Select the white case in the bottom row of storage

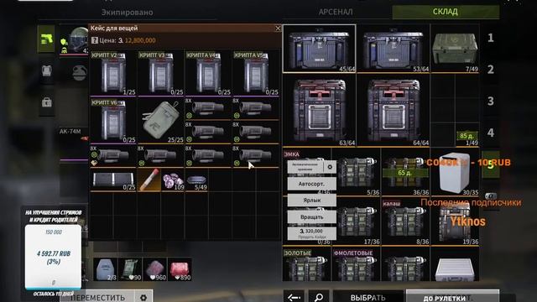coord(455,264)
